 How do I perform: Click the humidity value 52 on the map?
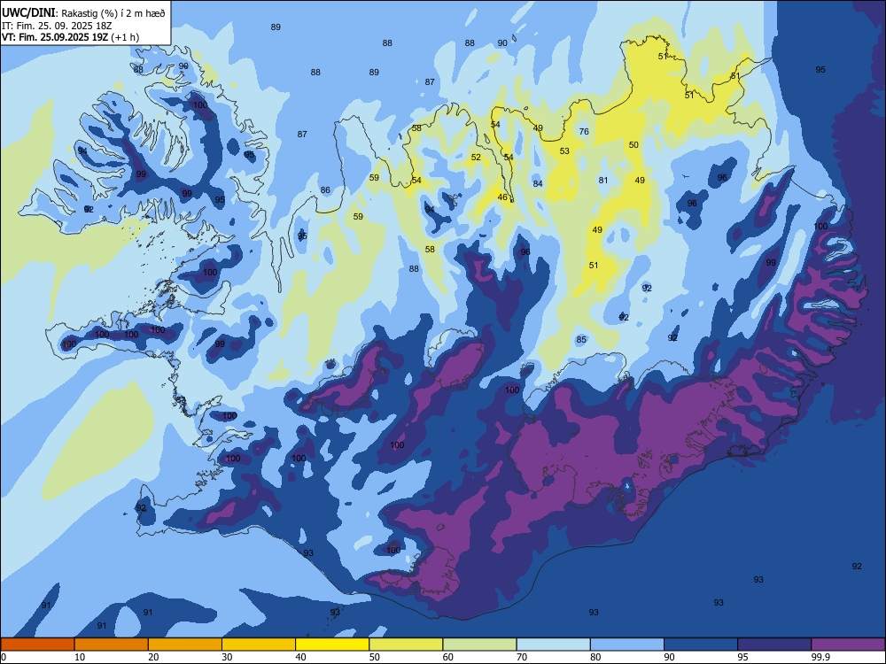pyautogui.click(x=476, y=157)
